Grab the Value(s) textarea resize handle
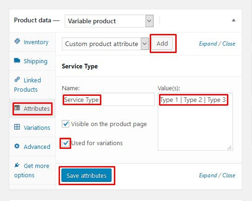Image resolution: width=252 pixels, height=201 pixels. 229,147
